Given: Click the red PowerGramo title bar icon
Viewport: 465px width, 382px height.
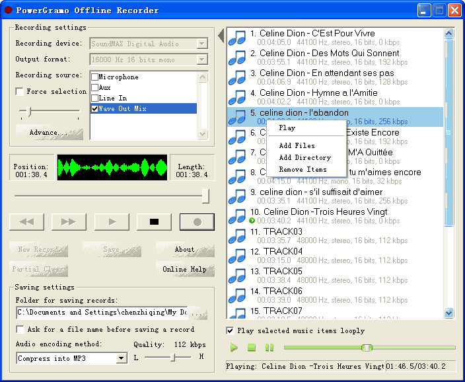Looking at the screenshot, I should click(x=9, y=10).
